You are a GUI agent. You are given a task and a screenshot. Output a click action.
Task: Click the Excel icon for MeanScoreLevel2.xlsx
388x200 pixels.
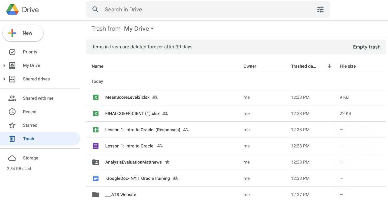point(96,97)
